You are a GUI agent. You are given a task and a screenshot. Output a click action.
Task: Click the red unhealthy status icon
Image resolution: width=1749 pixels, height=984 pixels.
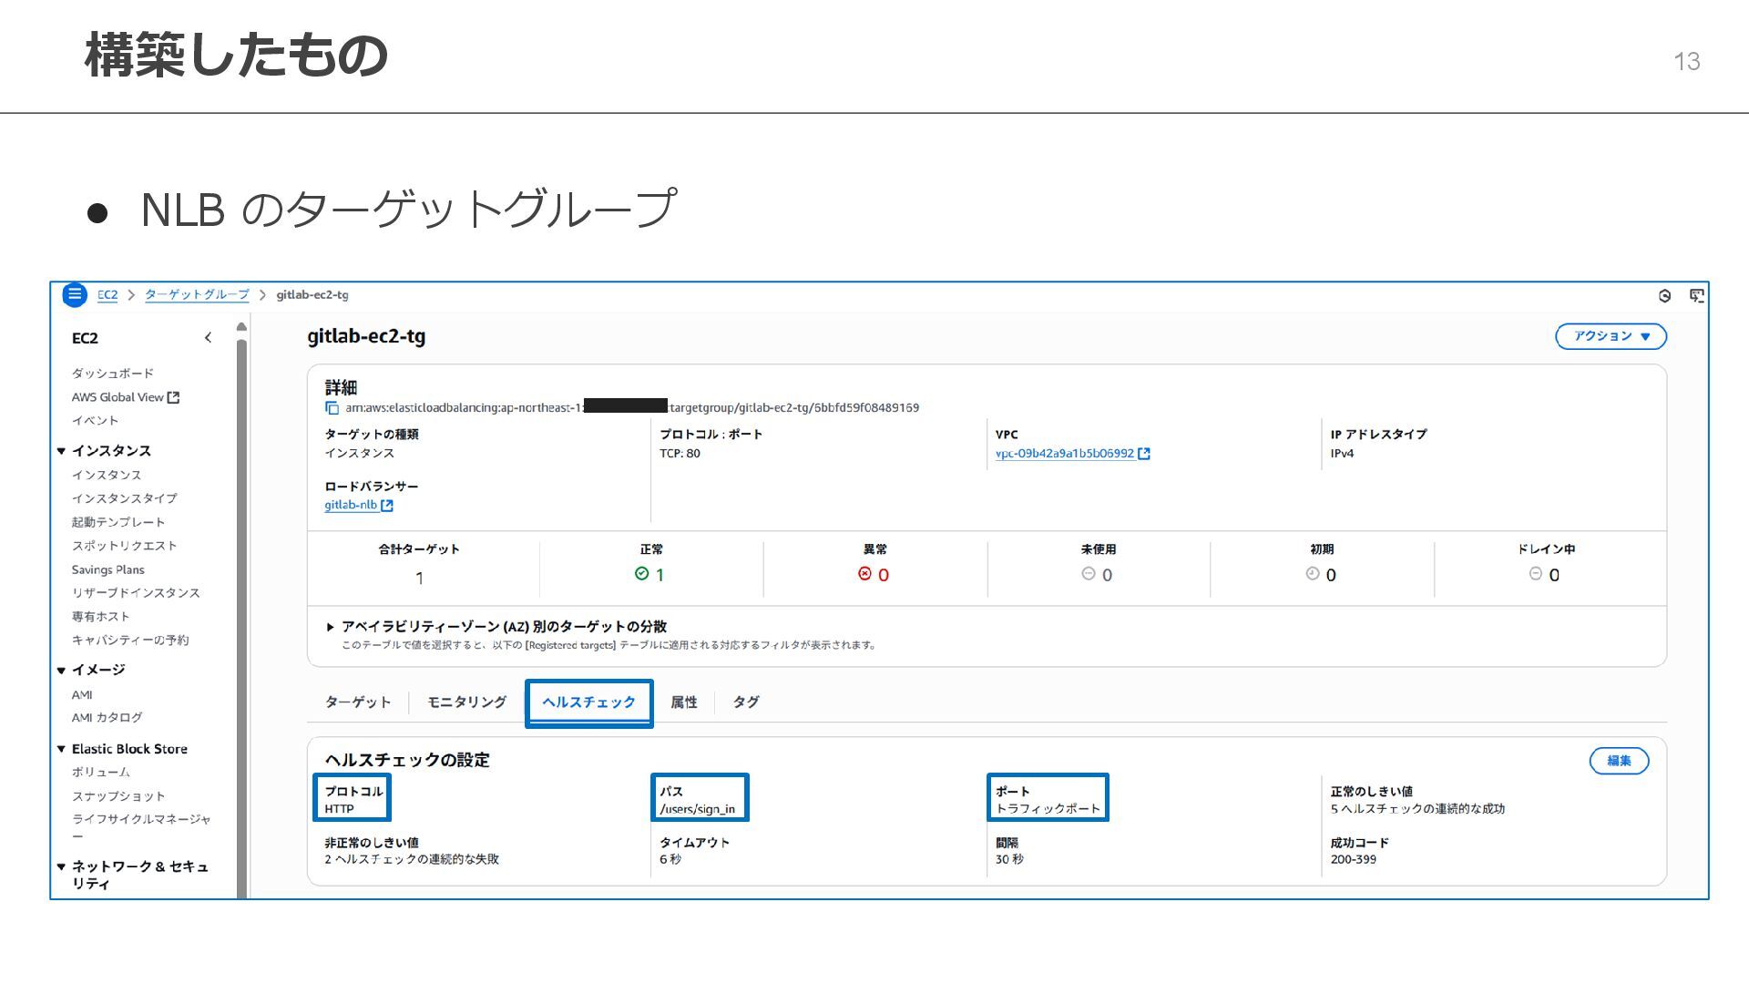(864, 574)
